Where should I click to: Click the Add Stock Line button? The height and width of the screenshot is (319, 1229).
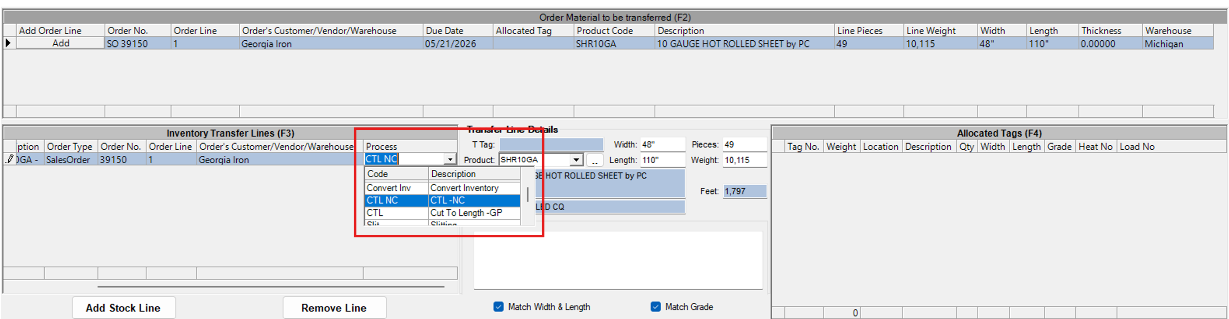(x=124, y=307)
